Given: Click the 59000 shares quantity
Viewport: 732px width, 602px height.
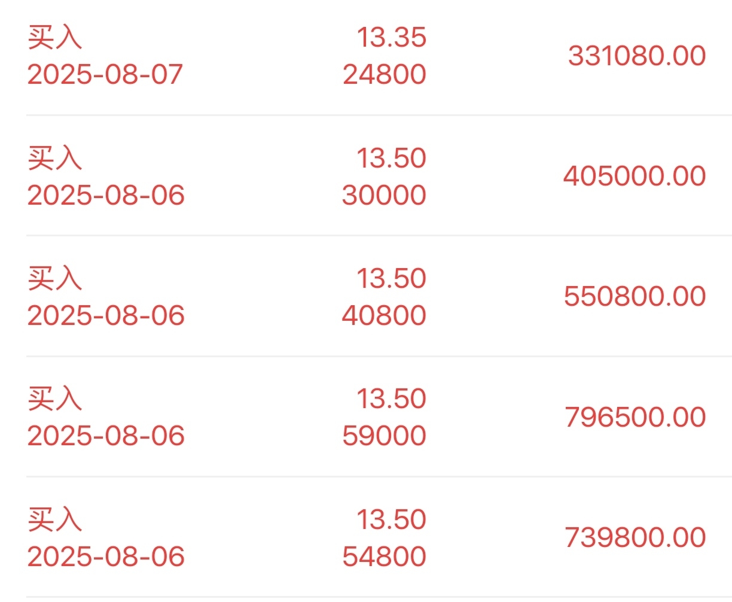Looking at the screenshot, I should click(x=384, y=436).
